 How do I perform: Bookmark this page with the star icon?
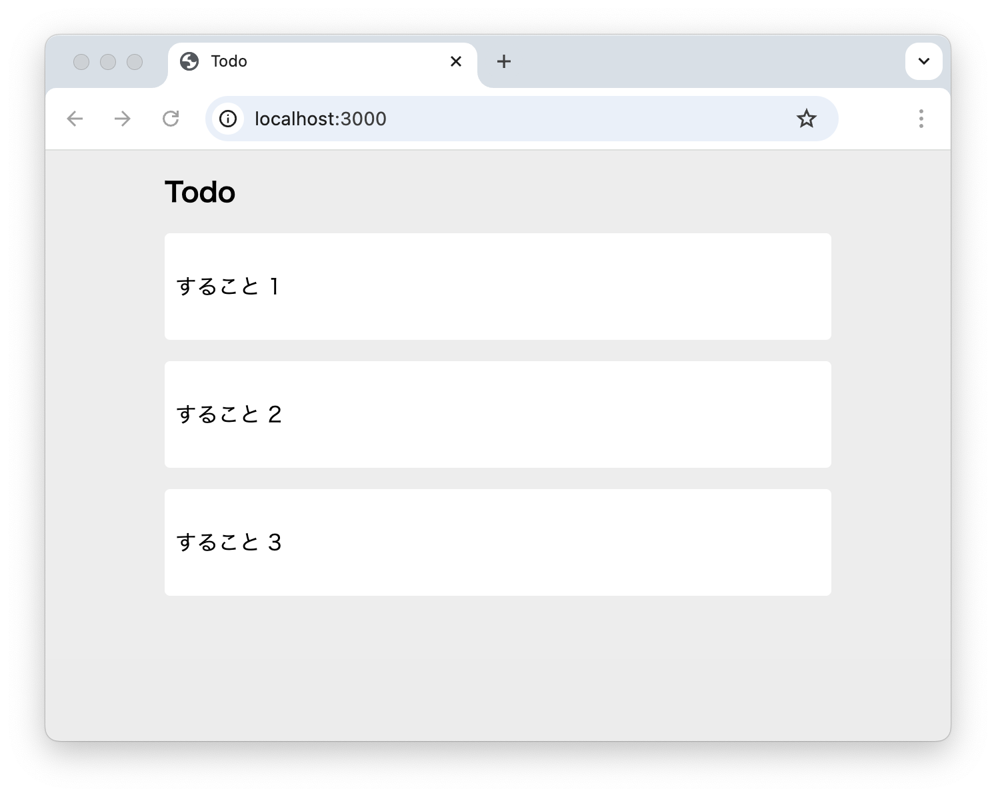807,119
